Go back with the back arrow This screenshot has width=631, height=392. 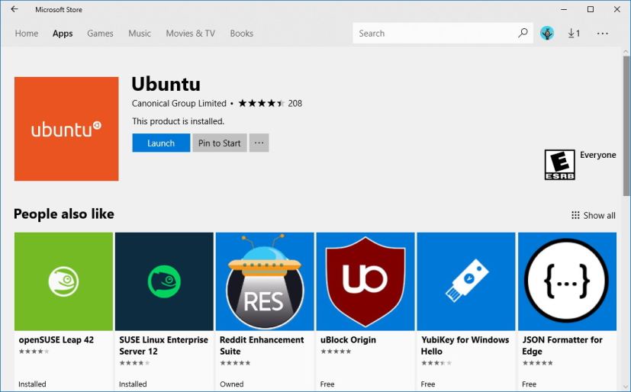point(14,9)
